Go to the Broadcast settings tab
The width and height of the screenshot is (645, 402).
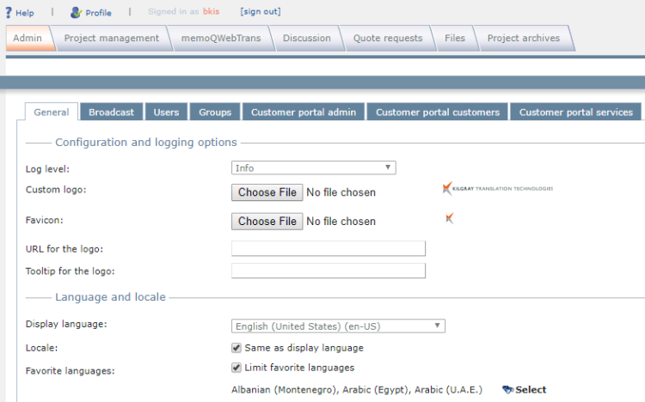111,113
